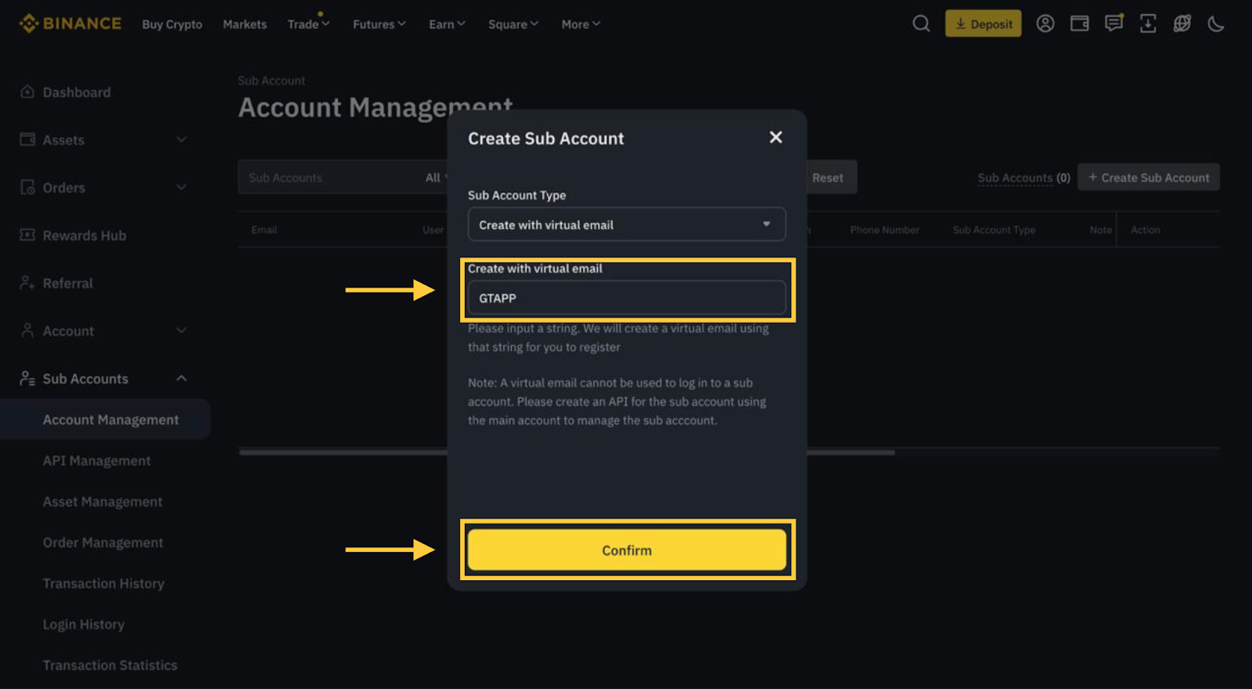Viewport: 1252px width, 689px height.
Task: Open the Earn menu
Action: (447, 24)
